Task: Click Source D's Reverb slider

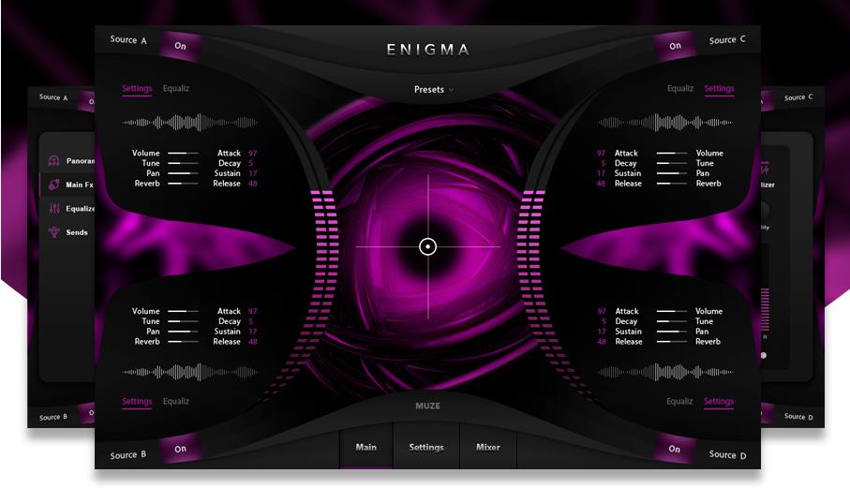Action: pos(672,342)
